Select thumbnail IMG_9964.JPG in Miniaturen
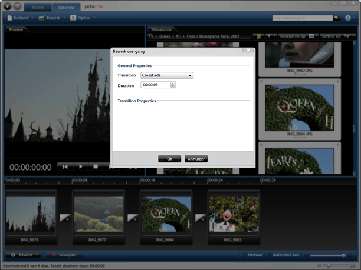This screenshot has width=361, height=270. click(x=300, y=109)
